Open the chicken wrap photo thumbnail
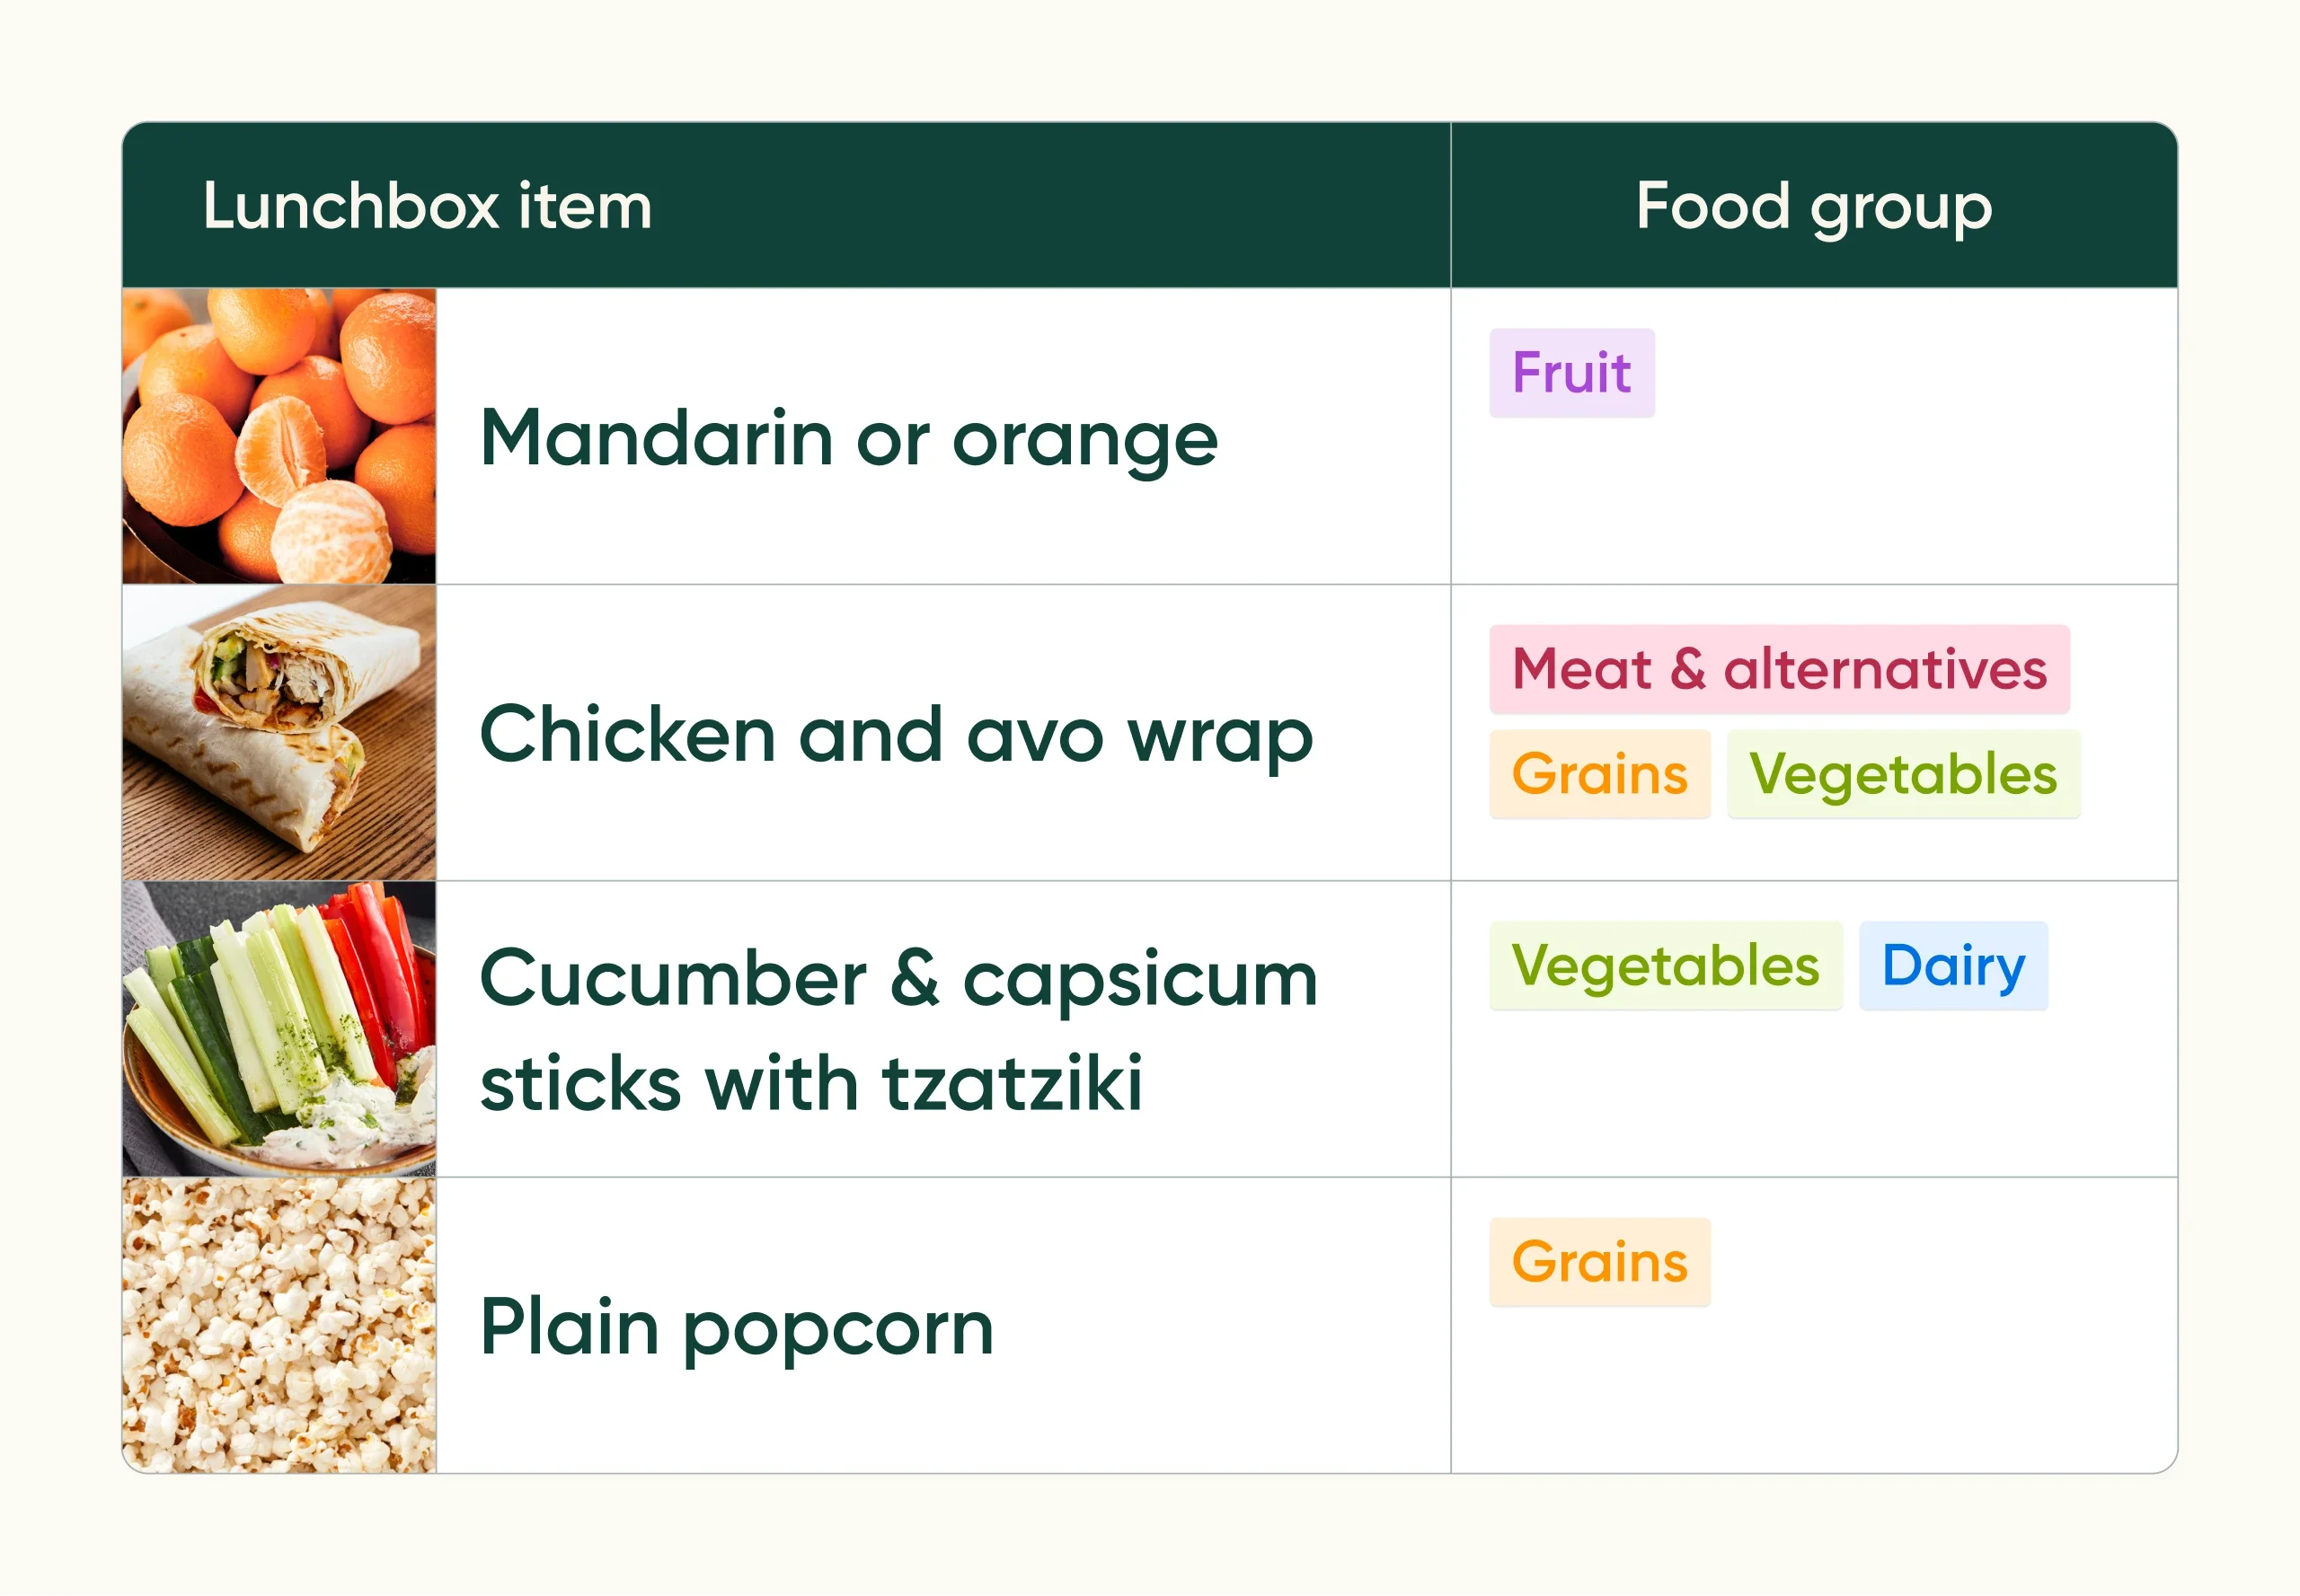This screenshot has height=1596, width=2300. (279, 732)
